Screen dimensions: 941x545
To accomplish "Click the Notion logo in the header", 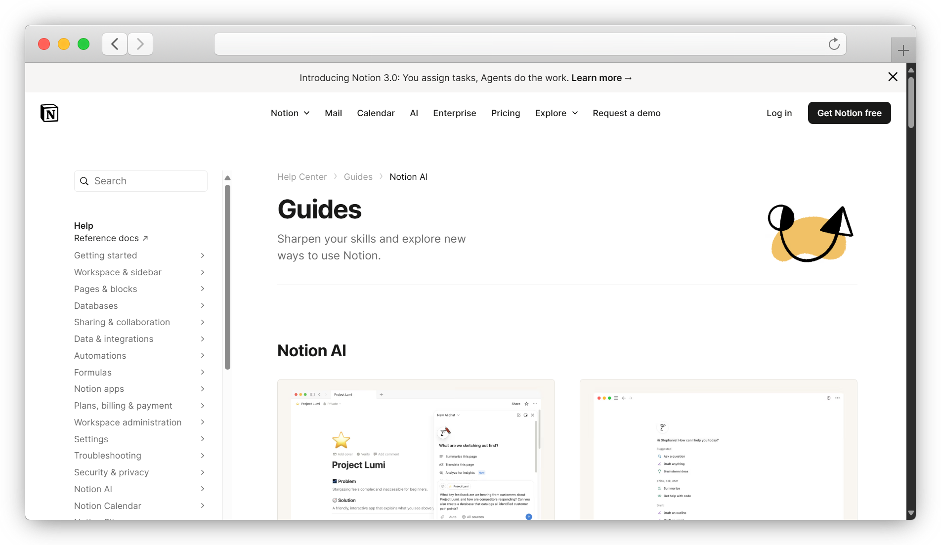I will [49, 113].
